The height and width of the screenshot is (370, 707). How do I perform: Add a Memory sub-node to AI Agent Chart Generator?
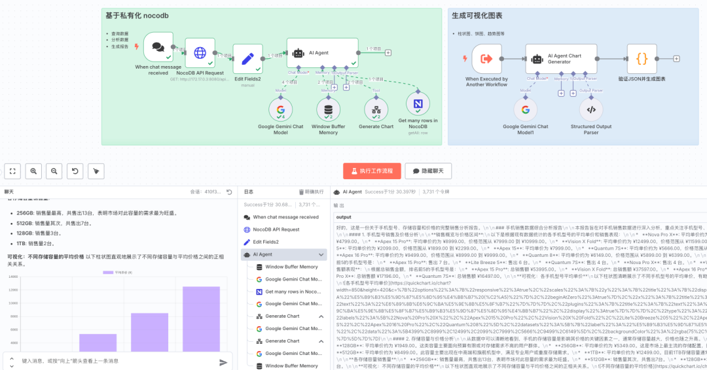(561, 93)
